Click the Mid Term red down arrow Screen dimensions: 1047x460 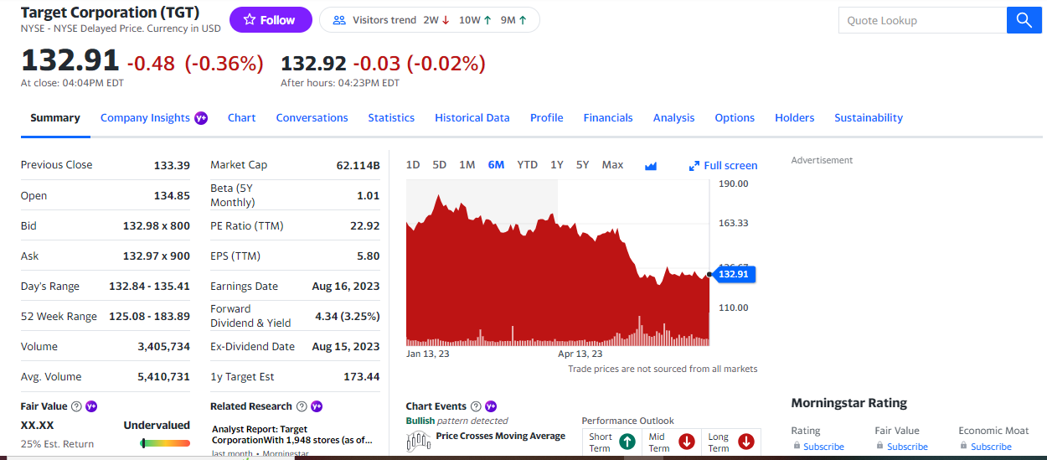[x=687, y=442]
